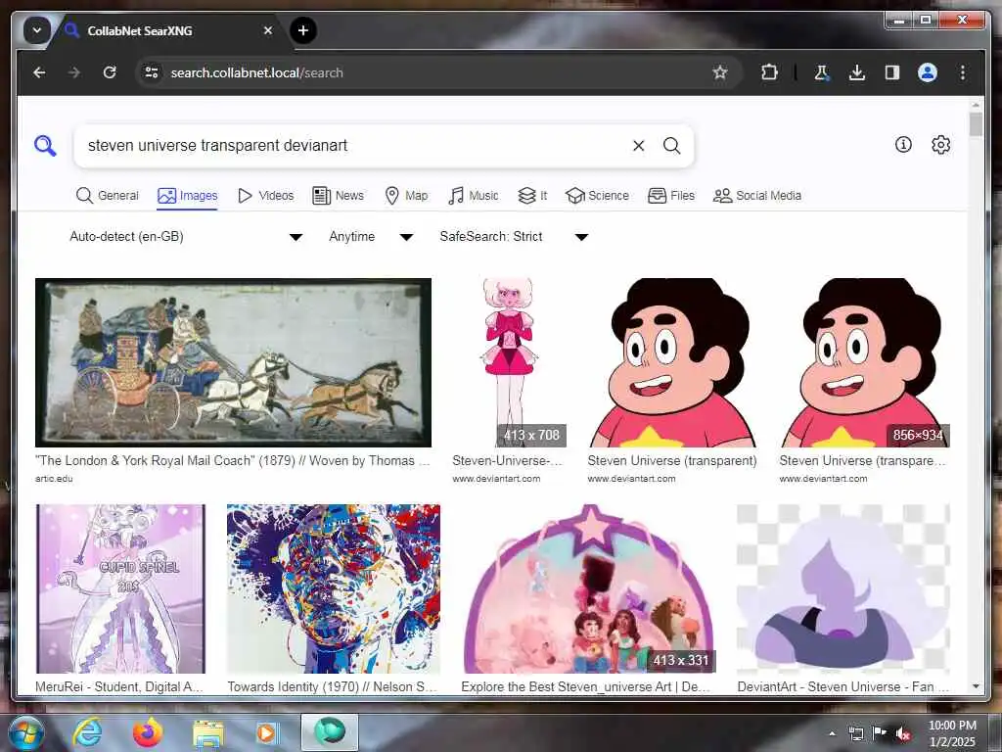The width and height of the screenshot is (1002, 752).
Task: Click the muted volume tray icon
Action: [902, 733]
